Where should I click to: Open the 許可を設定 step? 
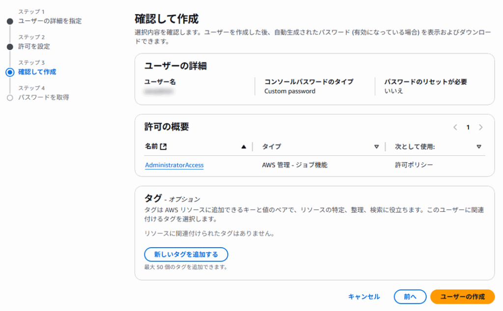coord(34,47)
